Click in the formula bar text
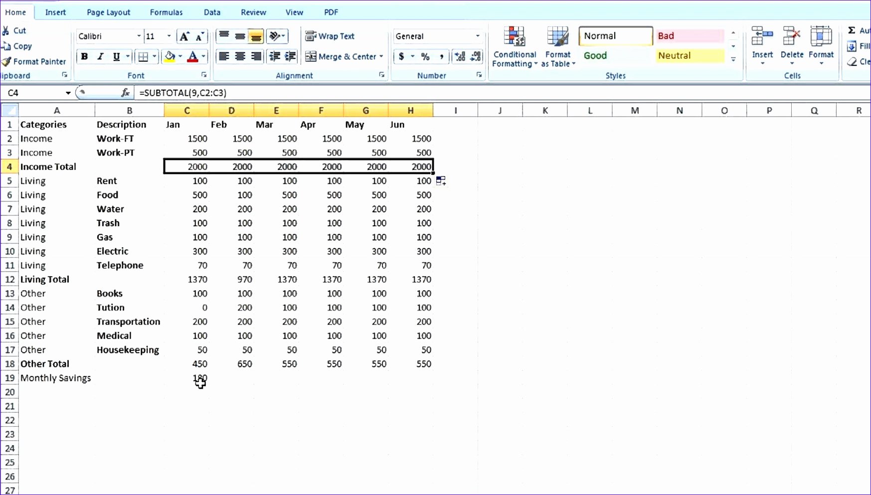The width and height of the screenshot is (871, 495). pos(183,93)
